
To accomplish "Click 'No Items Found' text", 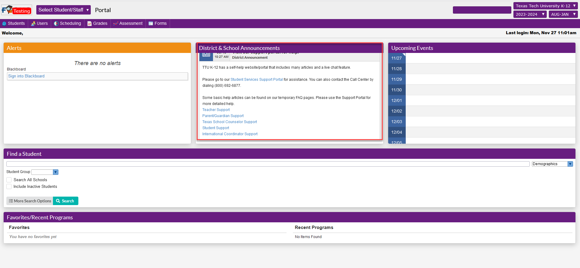I will click(x=308, y=237).
